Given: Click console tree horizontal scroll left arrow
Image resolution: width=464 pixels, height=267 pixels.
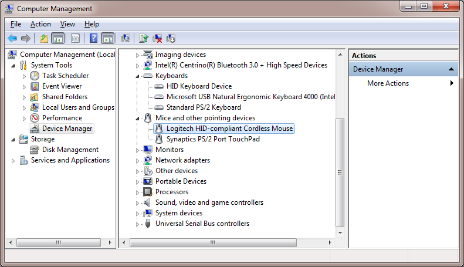Looking at the screenshot, I should pyautogui.click(x=11, y=243).
